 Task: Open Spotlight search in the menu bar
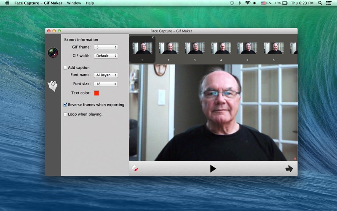(x=320, y=3)
